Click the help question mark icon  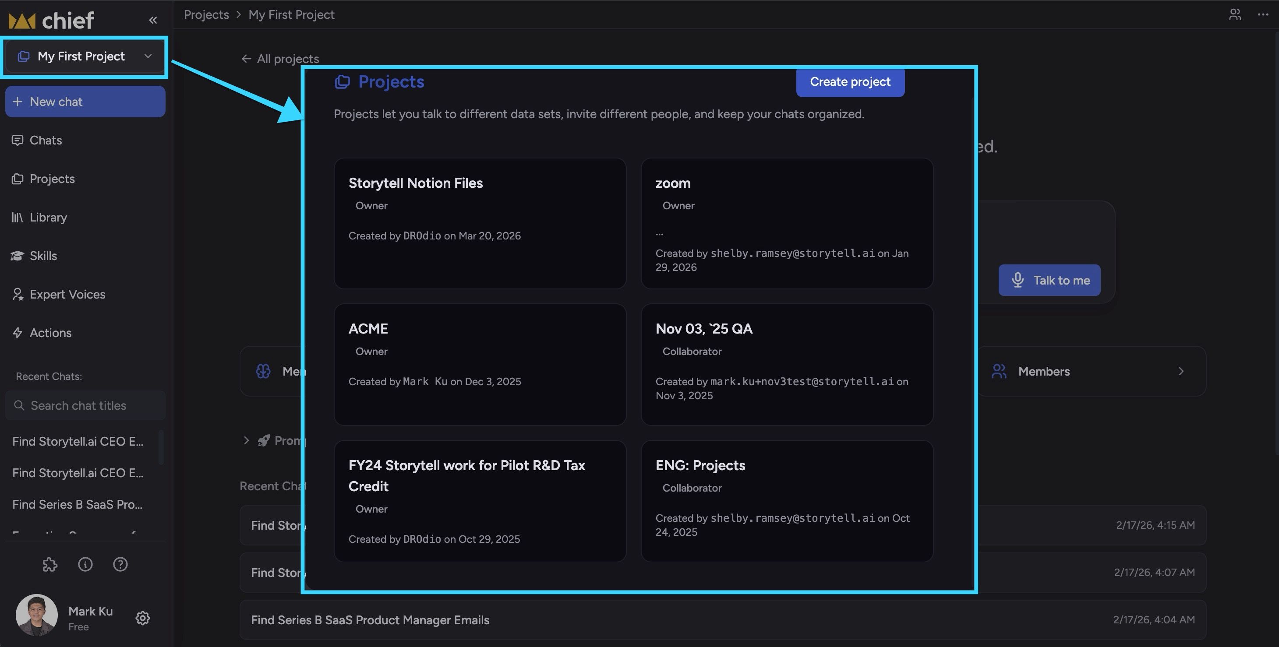pyautogui.click(x=120, y=564)
